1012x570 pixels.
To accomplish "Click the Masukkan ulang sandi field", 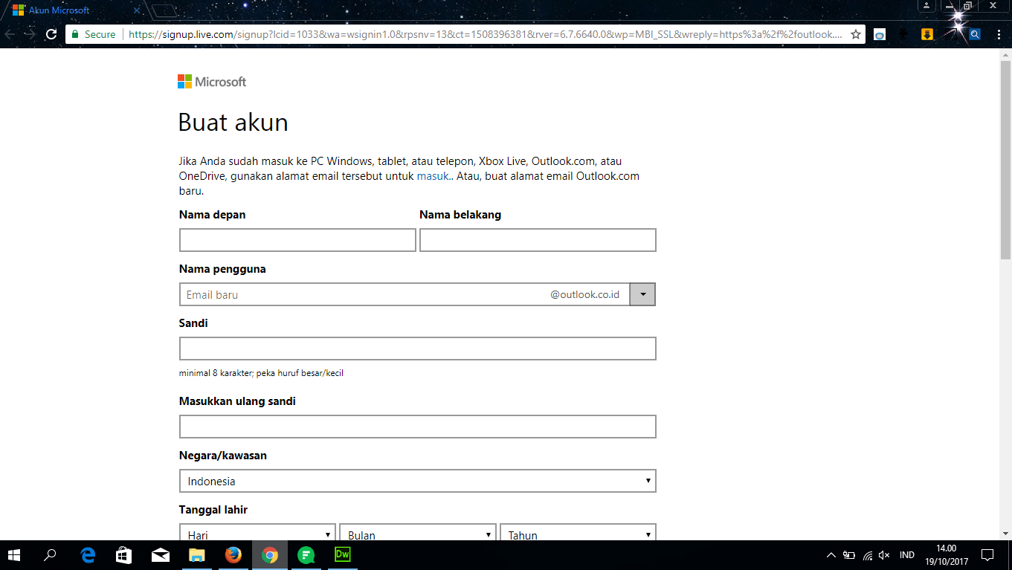I will coord(418,427).
